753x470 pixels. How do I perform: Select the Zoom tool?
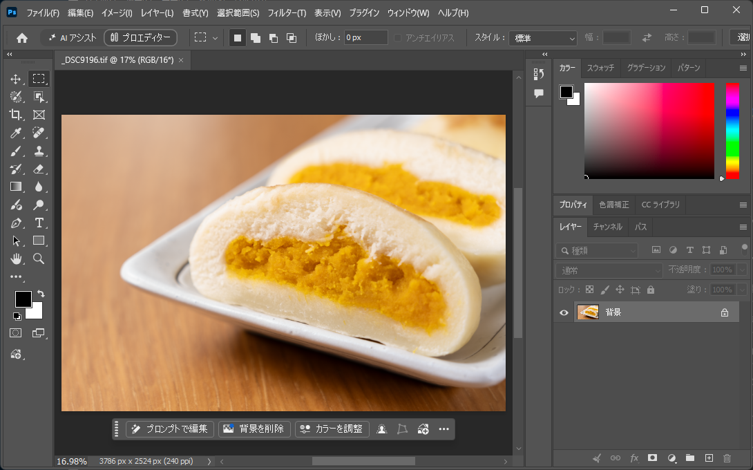(x=39, y=259)
